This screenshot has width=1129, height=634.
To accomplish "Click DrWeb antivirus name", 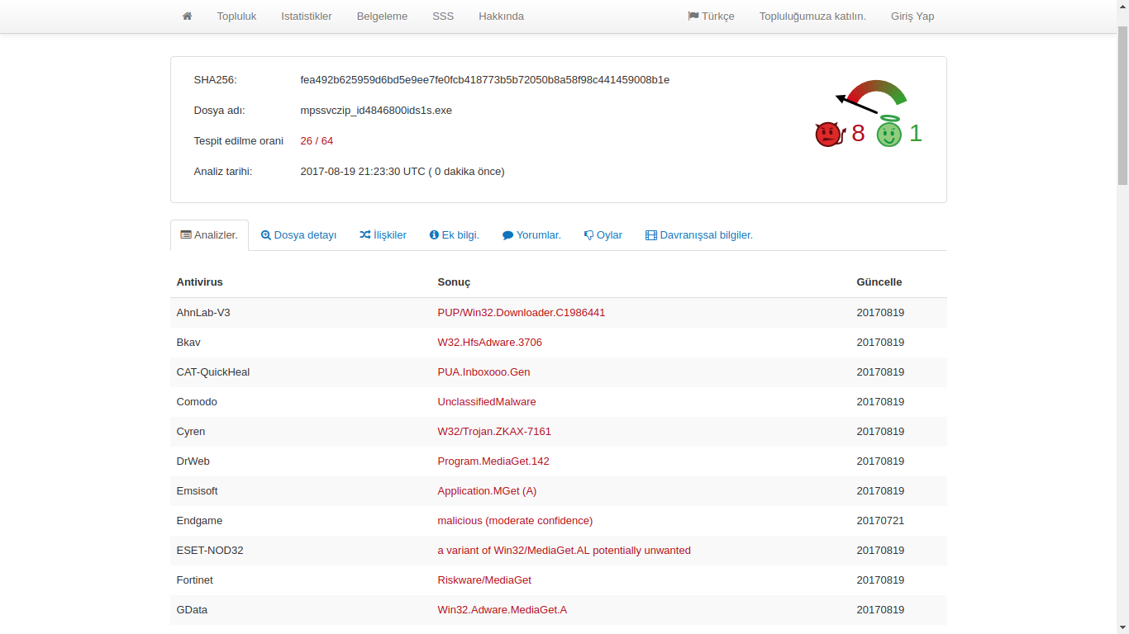I will pyautogui.click(x=193, y=461).
